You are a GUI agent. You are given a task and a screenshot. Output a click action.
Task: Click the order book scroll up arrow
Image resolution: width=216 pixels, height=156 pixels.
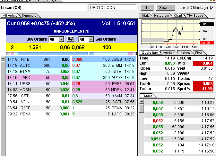tap(3, 59)
